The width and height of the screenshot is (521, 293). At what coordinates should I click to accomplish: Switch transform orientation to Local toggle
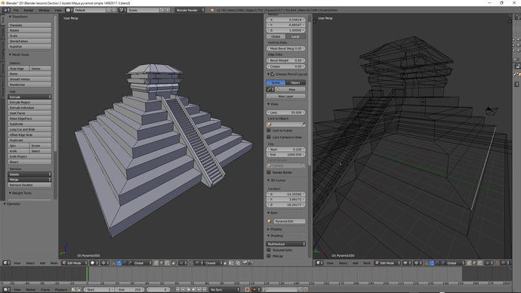coord(295,36)
